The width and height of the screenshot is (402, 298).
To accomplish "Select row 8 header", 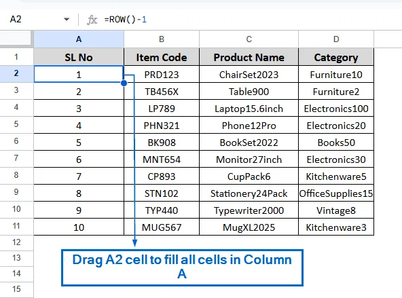I will click(x=16, y=175).
